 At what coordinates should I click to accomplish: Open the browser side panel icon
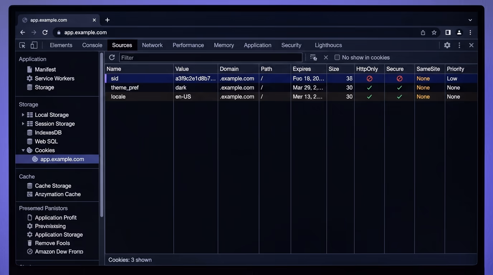click(448, 33)
